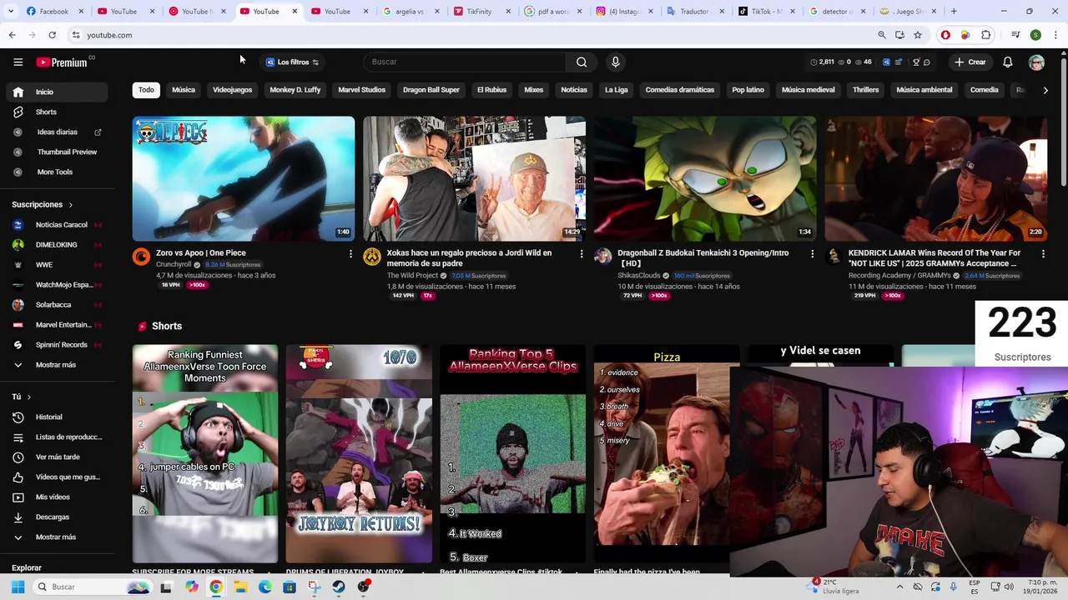Screen dimensions: 1068x600
Task: Go to YouTube Premium home logo
Action: pyautogui.click(x=63, y=62)
